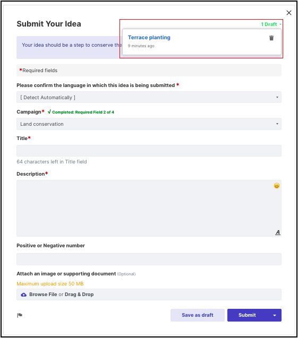Open the Campaign Land conservation dropdown
This screenshot has height=338, width=298.
click(x=149, y=124)
